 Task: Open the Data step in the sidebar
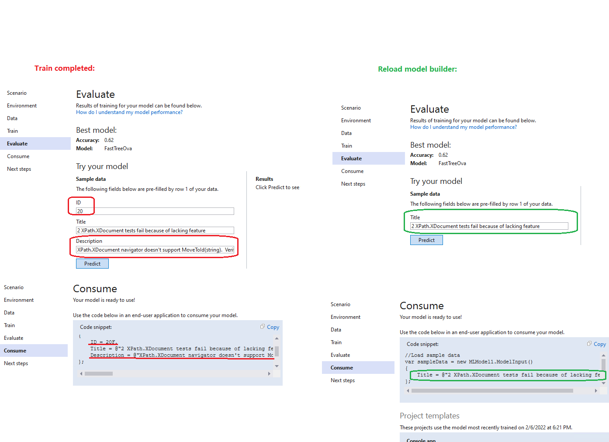[x=12, y=118]
